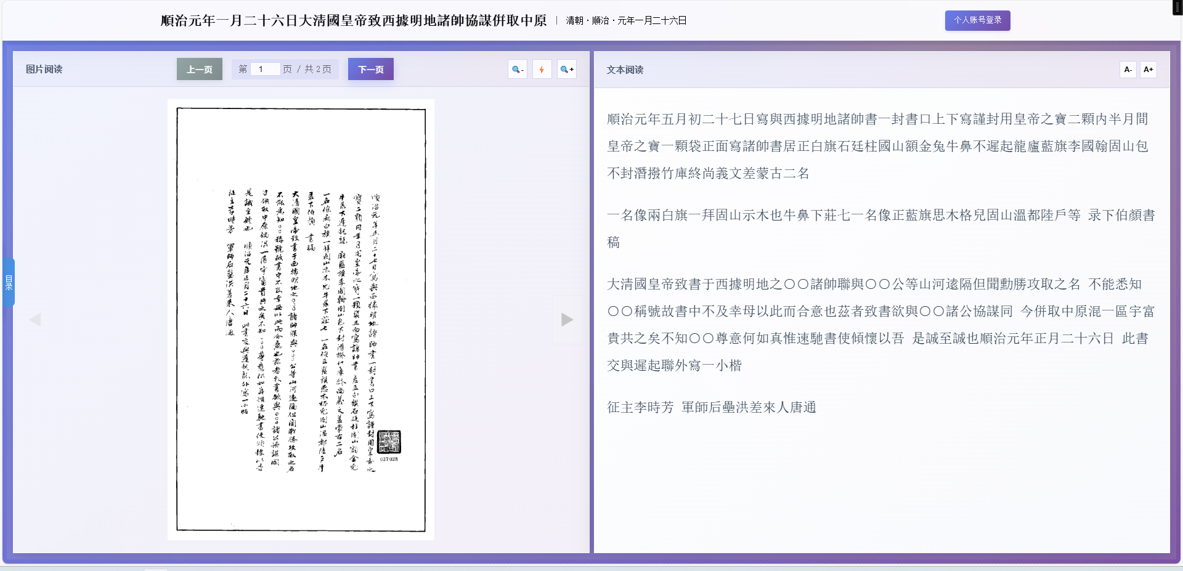Decrease text size with A- icon
The height and width of the screenshot is (571, 1183).
pyautogui.click(x=1128, y=69)
